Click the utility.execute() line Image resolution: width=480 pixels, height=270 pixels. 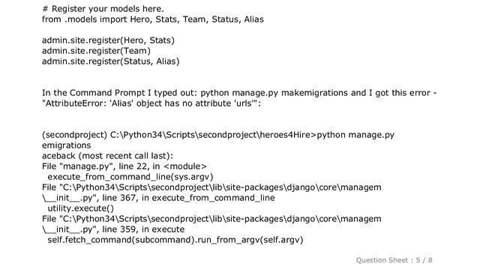pos(80,208)
